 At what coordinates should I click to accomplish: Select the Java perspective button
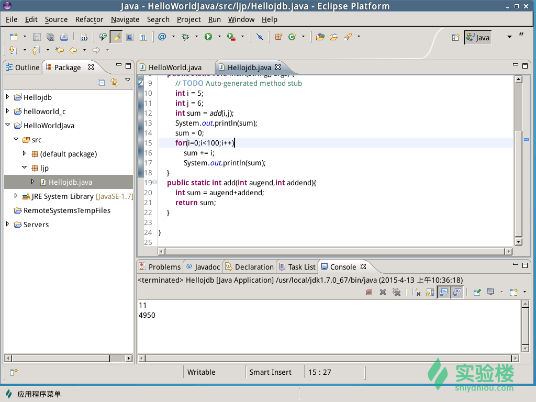pyautogui.click(x=478, y=38)
